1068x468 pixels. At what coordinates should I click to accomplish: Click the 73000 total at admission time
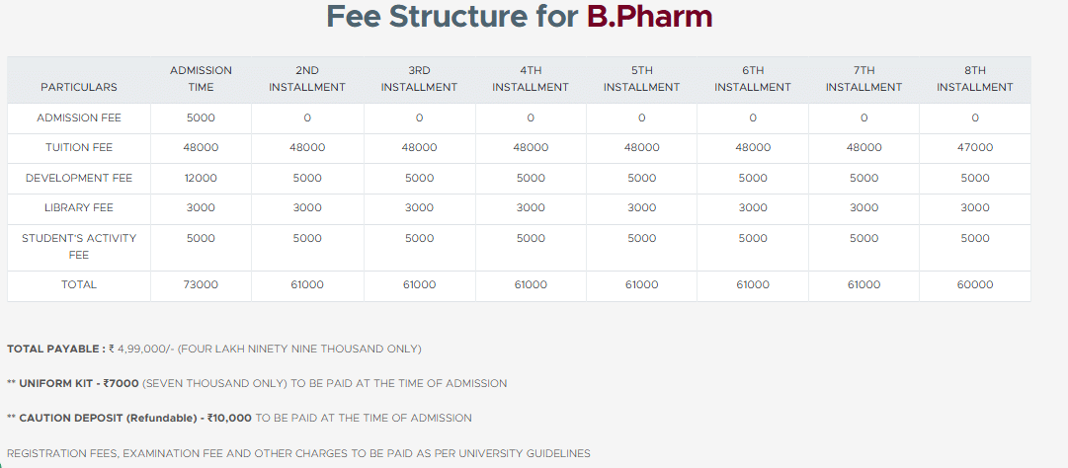point(202,284)
